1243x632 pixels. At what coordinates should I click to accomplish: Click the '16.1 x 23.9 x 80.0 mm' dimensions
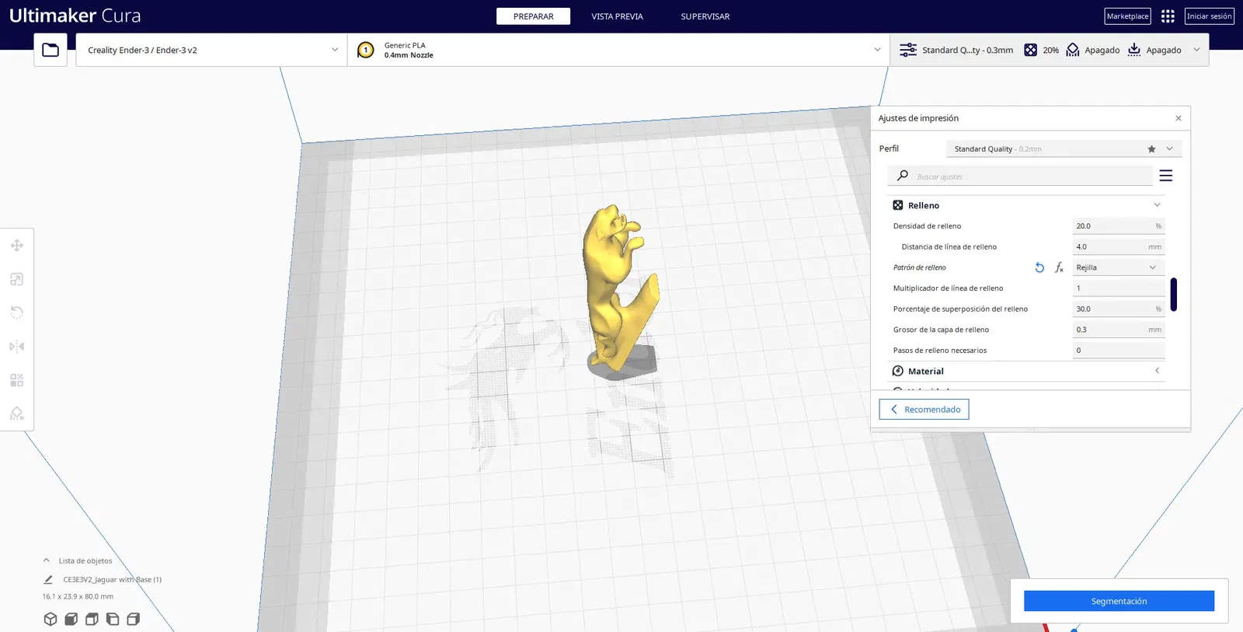pos(78,596)
